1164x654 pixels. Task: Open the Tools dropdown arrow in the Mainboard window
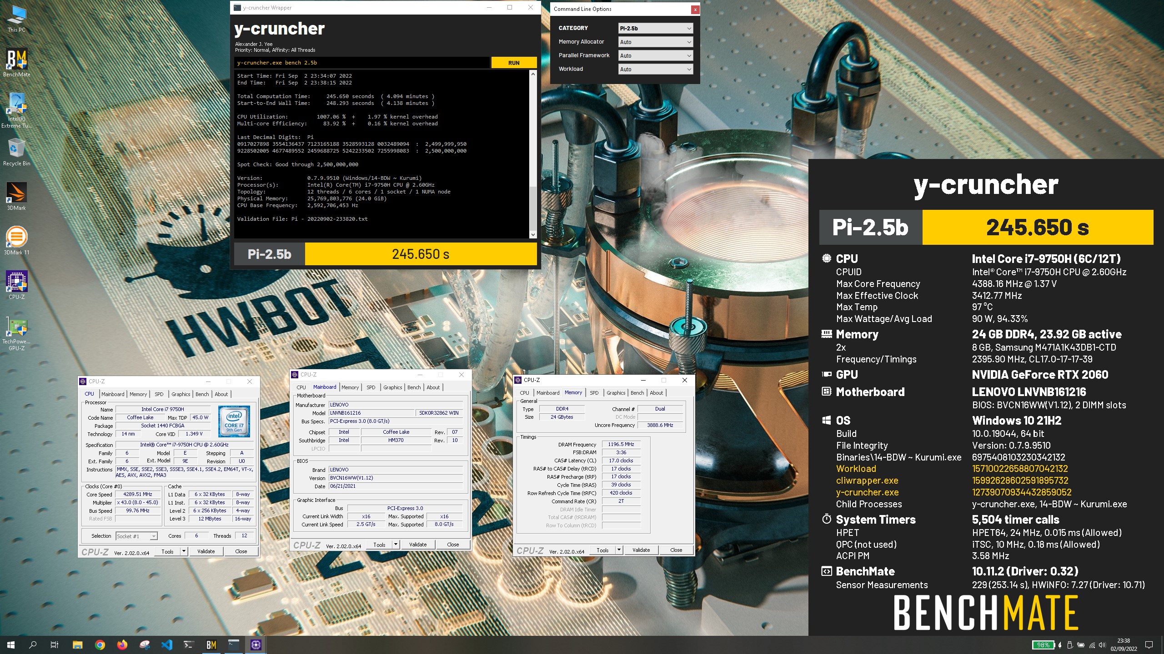pyautogui.click(x=396, y=545)
